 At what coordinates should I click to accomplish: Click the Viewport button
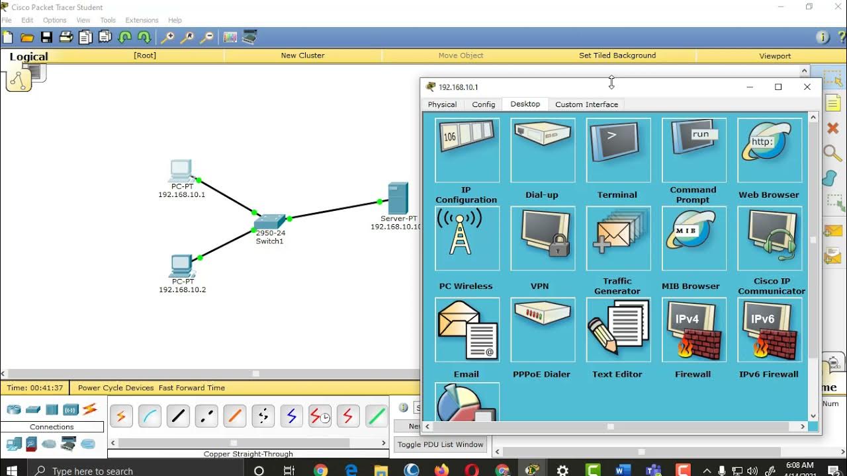(x=775, y=56)
